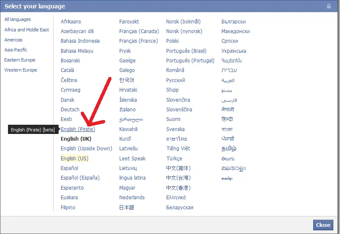Choose Français (Canada)
This screenshot has height=234, width=340.
coord(139,31)
